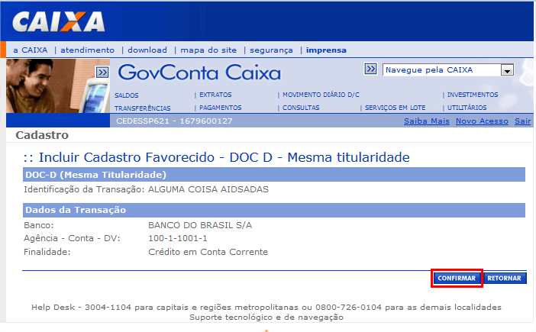This screenshot has height=332, width=536.
Task: Click the DOC-D (Mesma Titularidade) section header
Action: (274, 175)
